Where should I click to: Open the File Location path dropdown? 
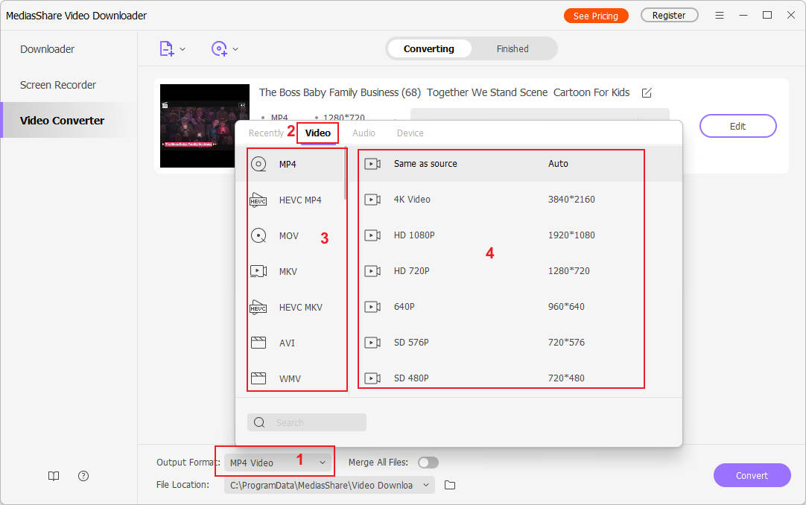(329, 485)
